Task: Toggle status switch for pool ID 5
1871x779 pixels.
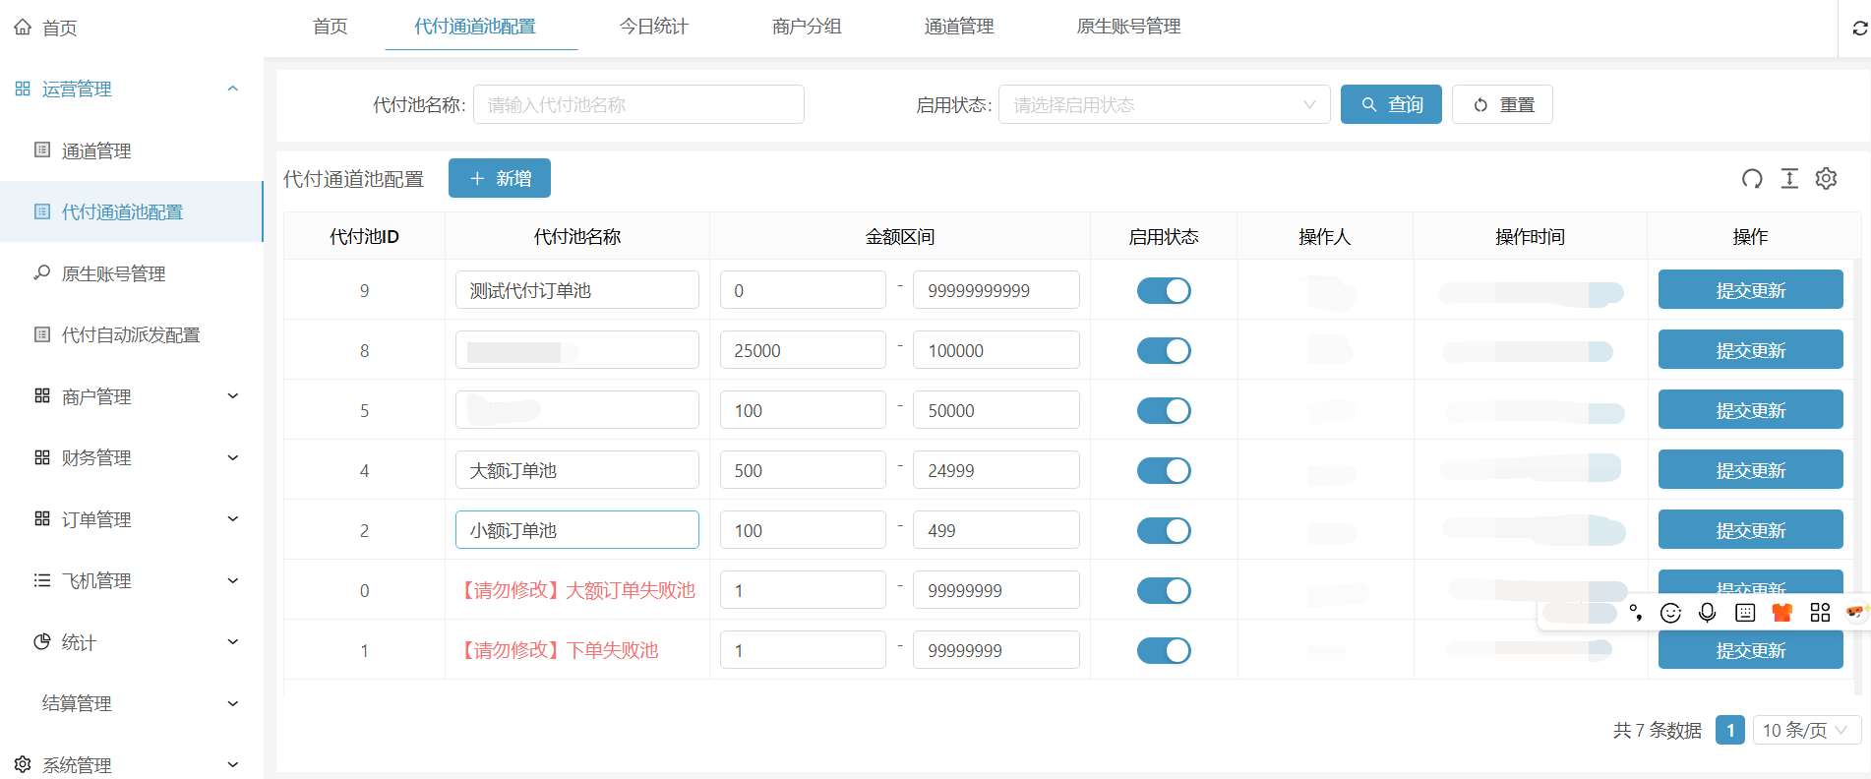Action: (1164, 410)
